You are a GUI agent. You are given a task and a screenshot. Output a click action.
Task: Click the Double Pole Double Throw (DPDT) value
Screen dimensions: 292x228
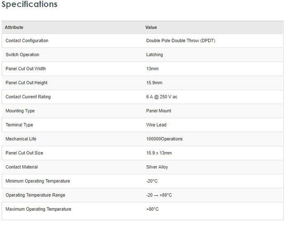[x=181, y=40]
